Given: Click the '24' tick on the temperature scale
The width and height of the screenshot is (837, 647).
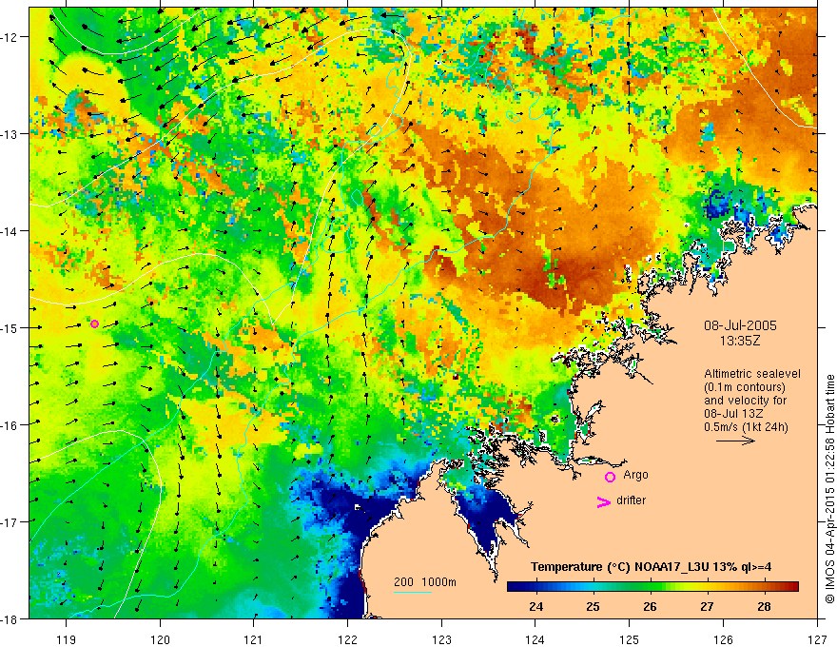Looking at the screenshot, I should (x=535, y=606).
